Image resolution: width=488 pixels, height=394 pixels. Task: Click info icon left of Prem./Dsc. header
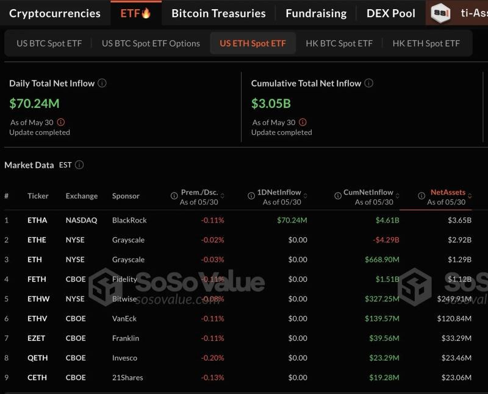[x=174, y=196]
